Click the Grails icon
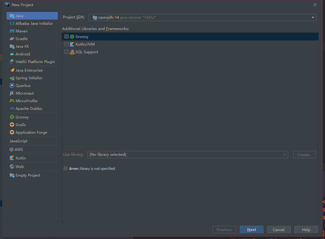Image resolution: width=325 pixels, height=239 pixels. pos(12,125)
